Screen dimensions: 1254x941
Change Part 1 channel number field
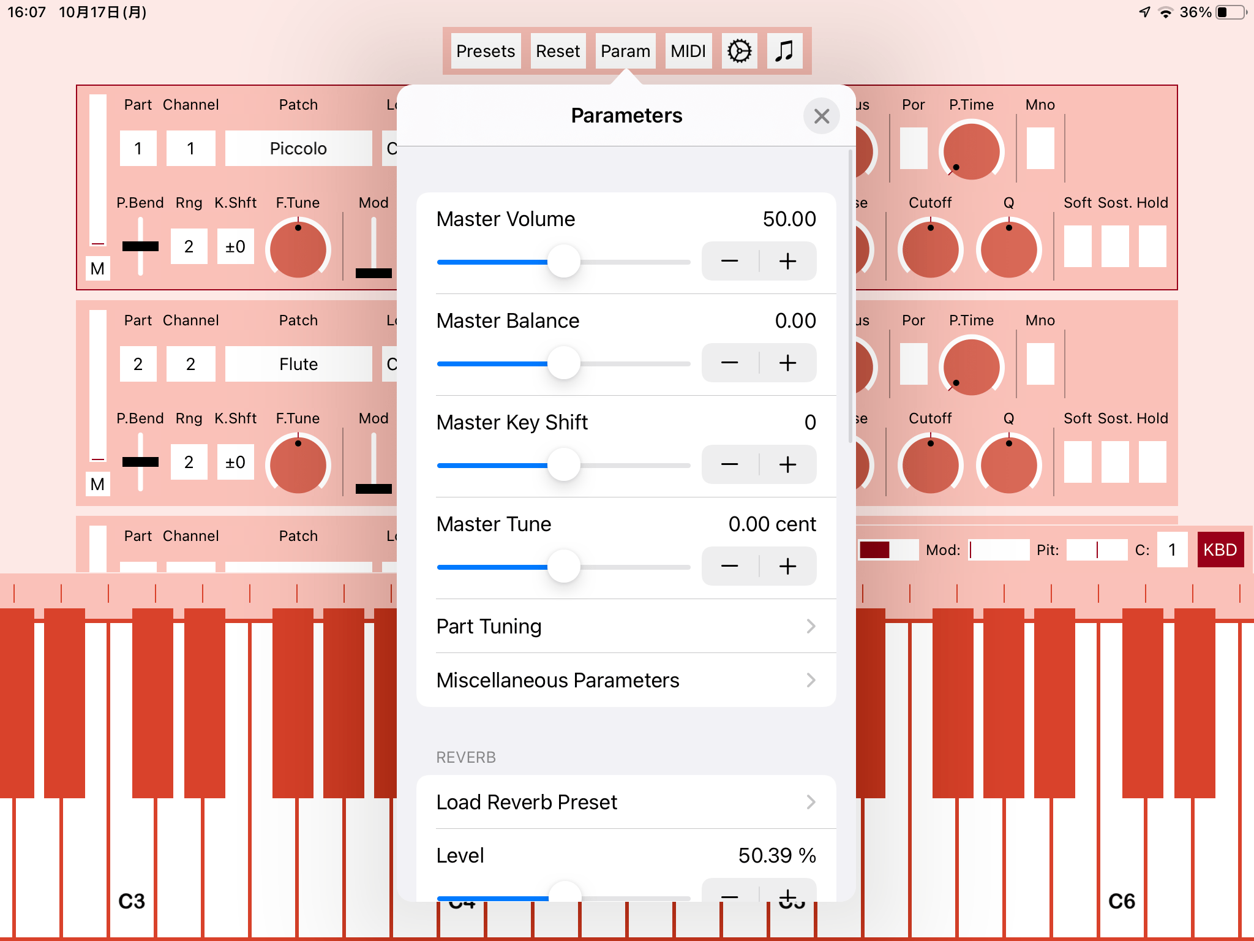190,148
